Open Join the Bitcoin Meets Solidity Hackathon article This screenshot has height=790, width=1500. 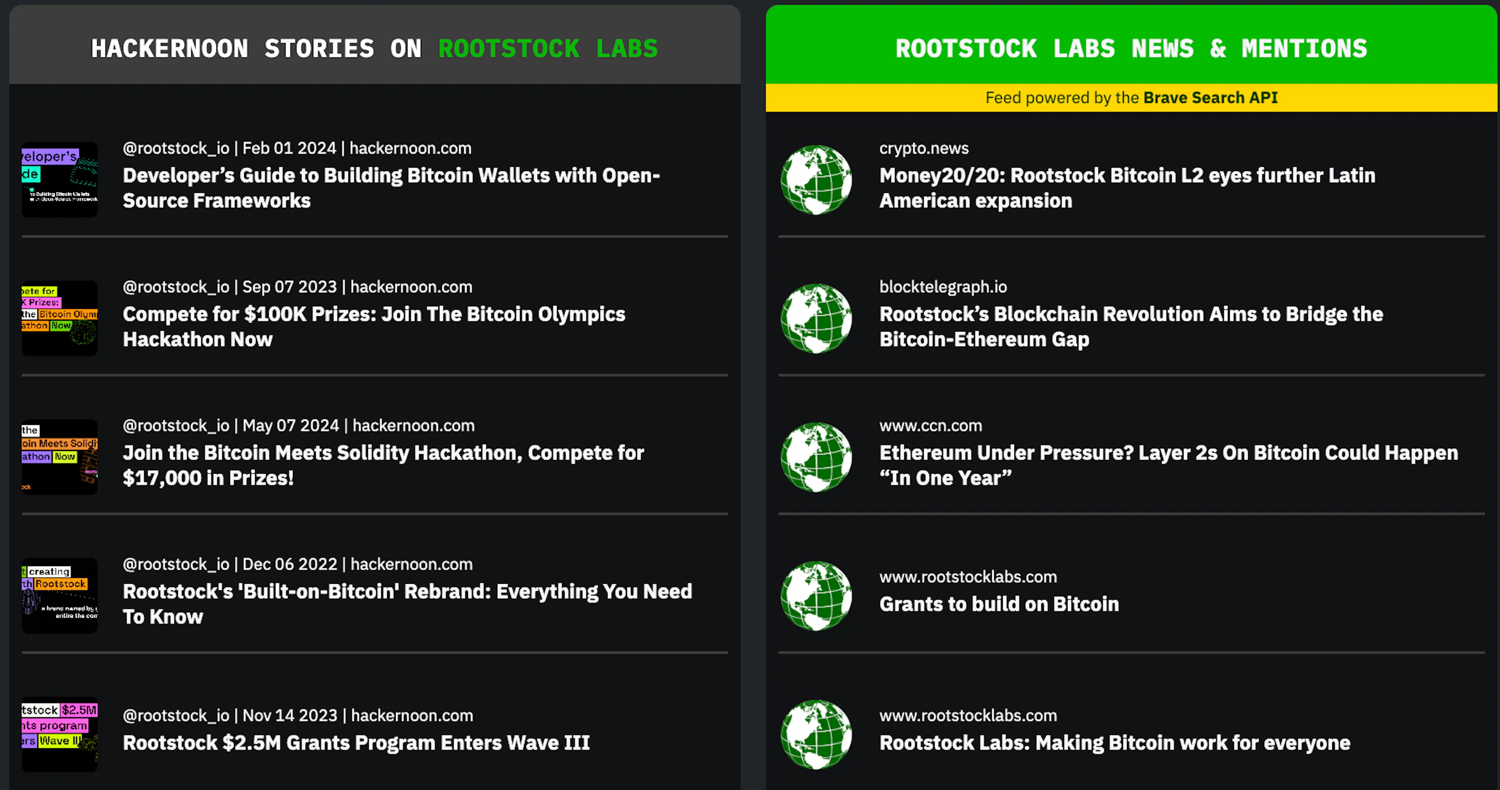click(383, 465)
